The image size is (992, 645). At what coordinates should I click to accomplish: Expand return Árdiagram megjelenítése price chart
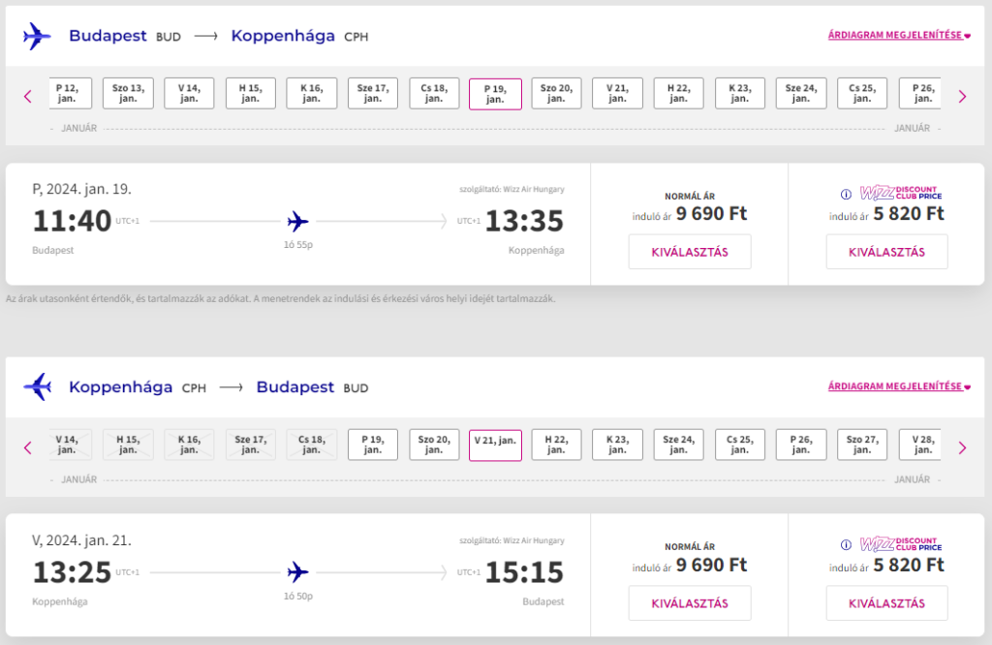[x=899, y=386]
